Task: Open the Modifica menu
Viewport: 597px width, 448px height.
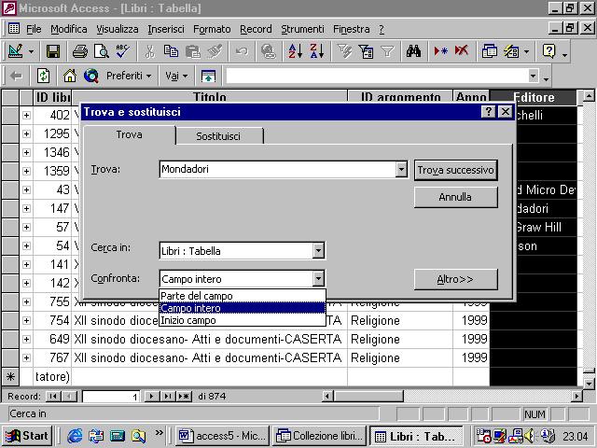Action: 68,29
